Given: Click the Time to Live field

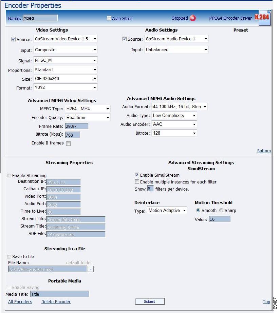Looking at the screenshot, I should (63, 212).
